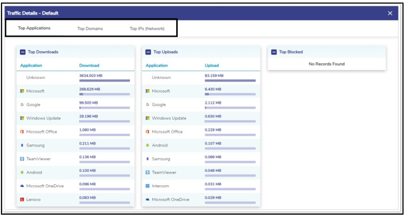
Task: Collapse the Top Uploads panel
Action: click(148, 52)
